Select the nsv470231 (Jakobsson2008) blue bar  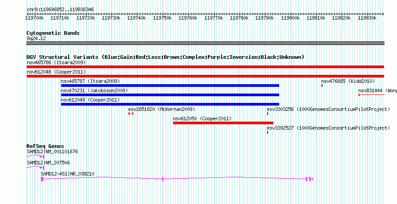(170, 95)
